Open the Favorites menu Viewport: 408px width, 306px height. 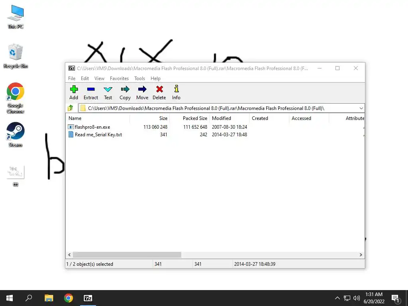point(119,78)
